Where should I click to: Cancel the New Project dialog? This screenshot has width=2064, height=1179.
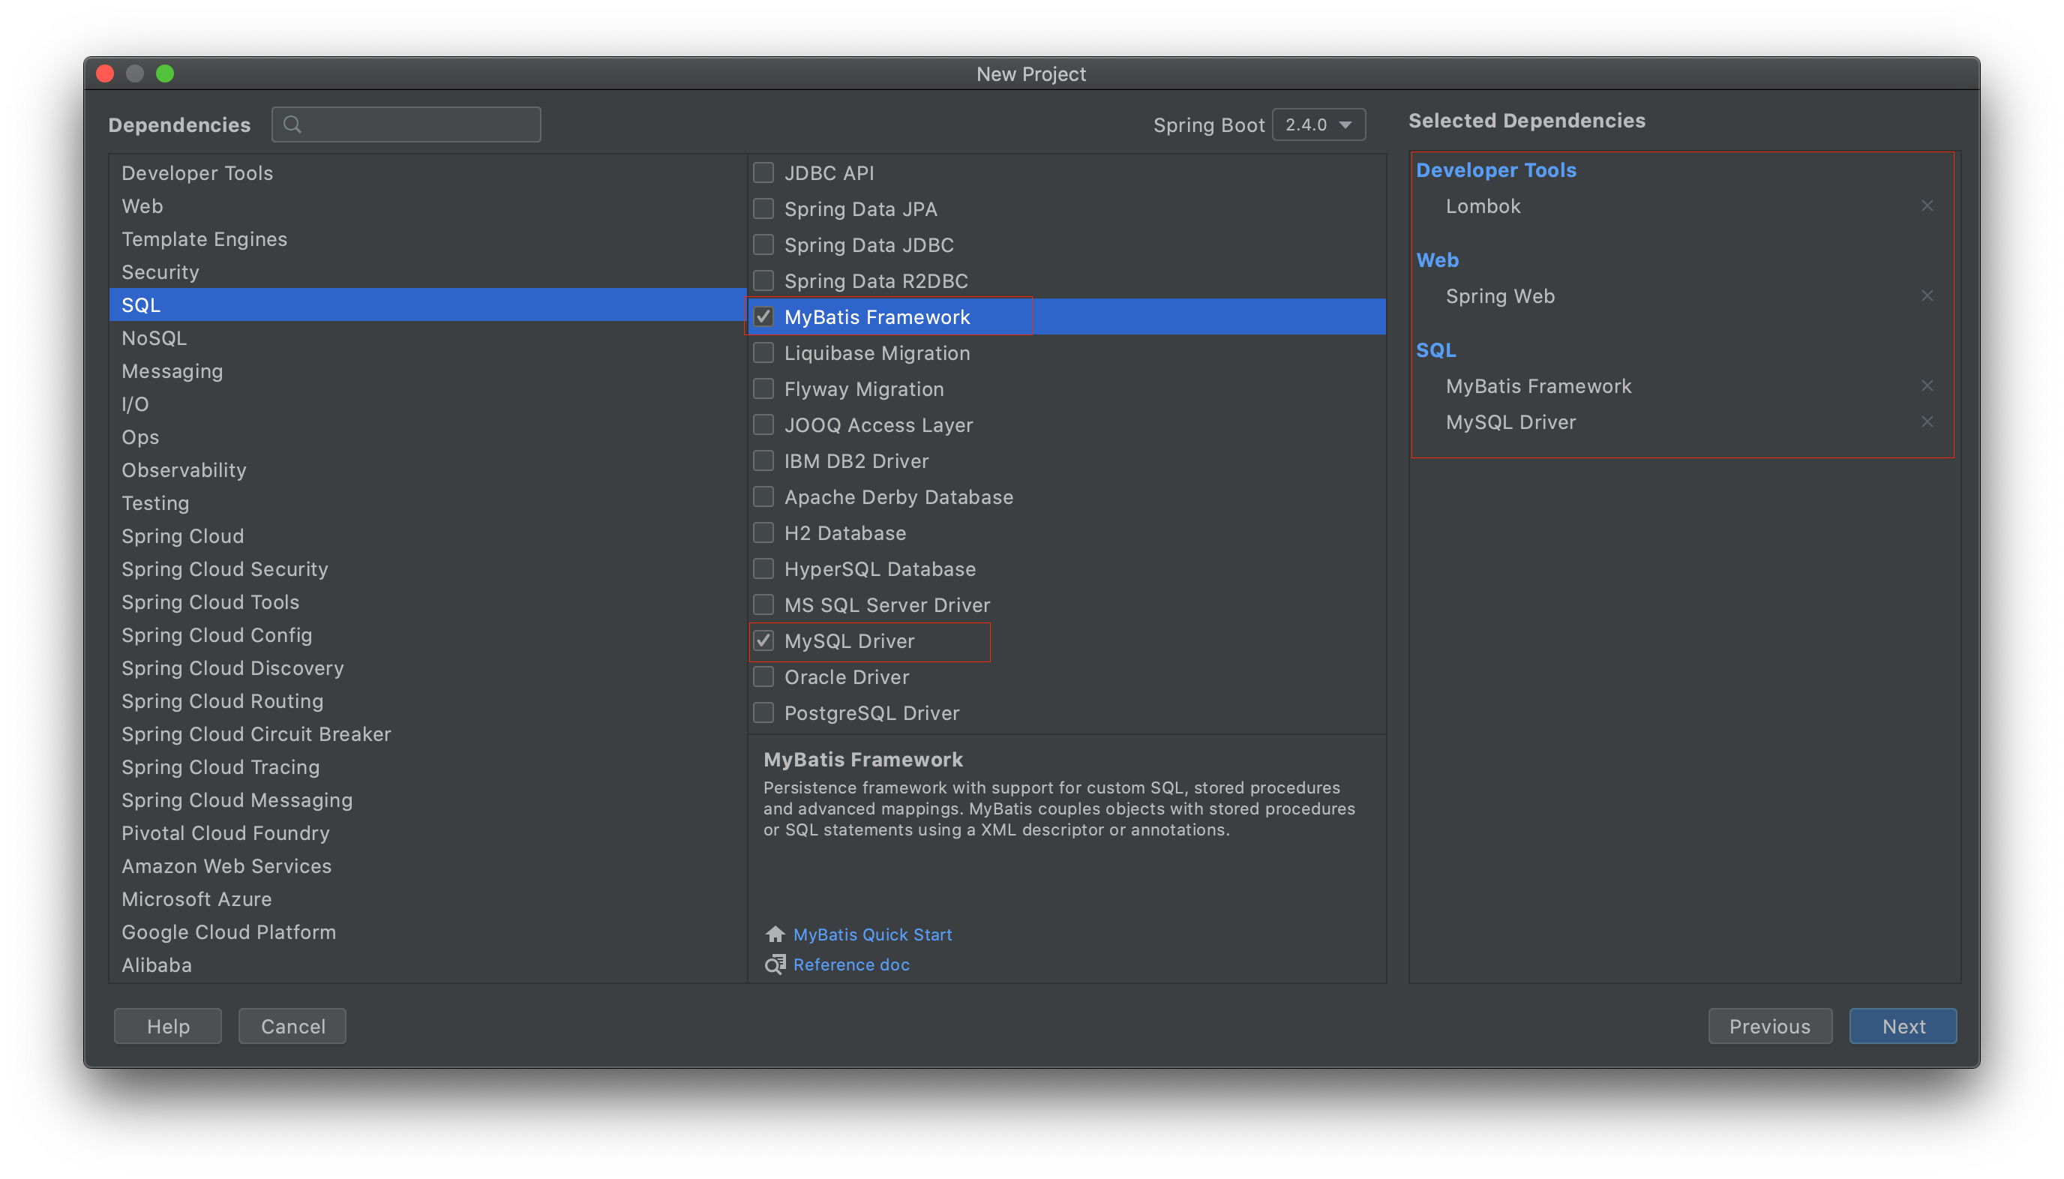point(292,1026)
